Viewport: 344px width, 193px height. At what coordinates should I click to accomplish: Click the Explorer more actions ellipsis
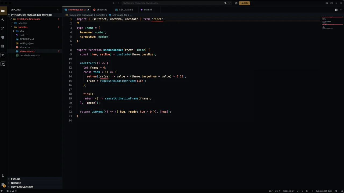click(x=58, y=10)
